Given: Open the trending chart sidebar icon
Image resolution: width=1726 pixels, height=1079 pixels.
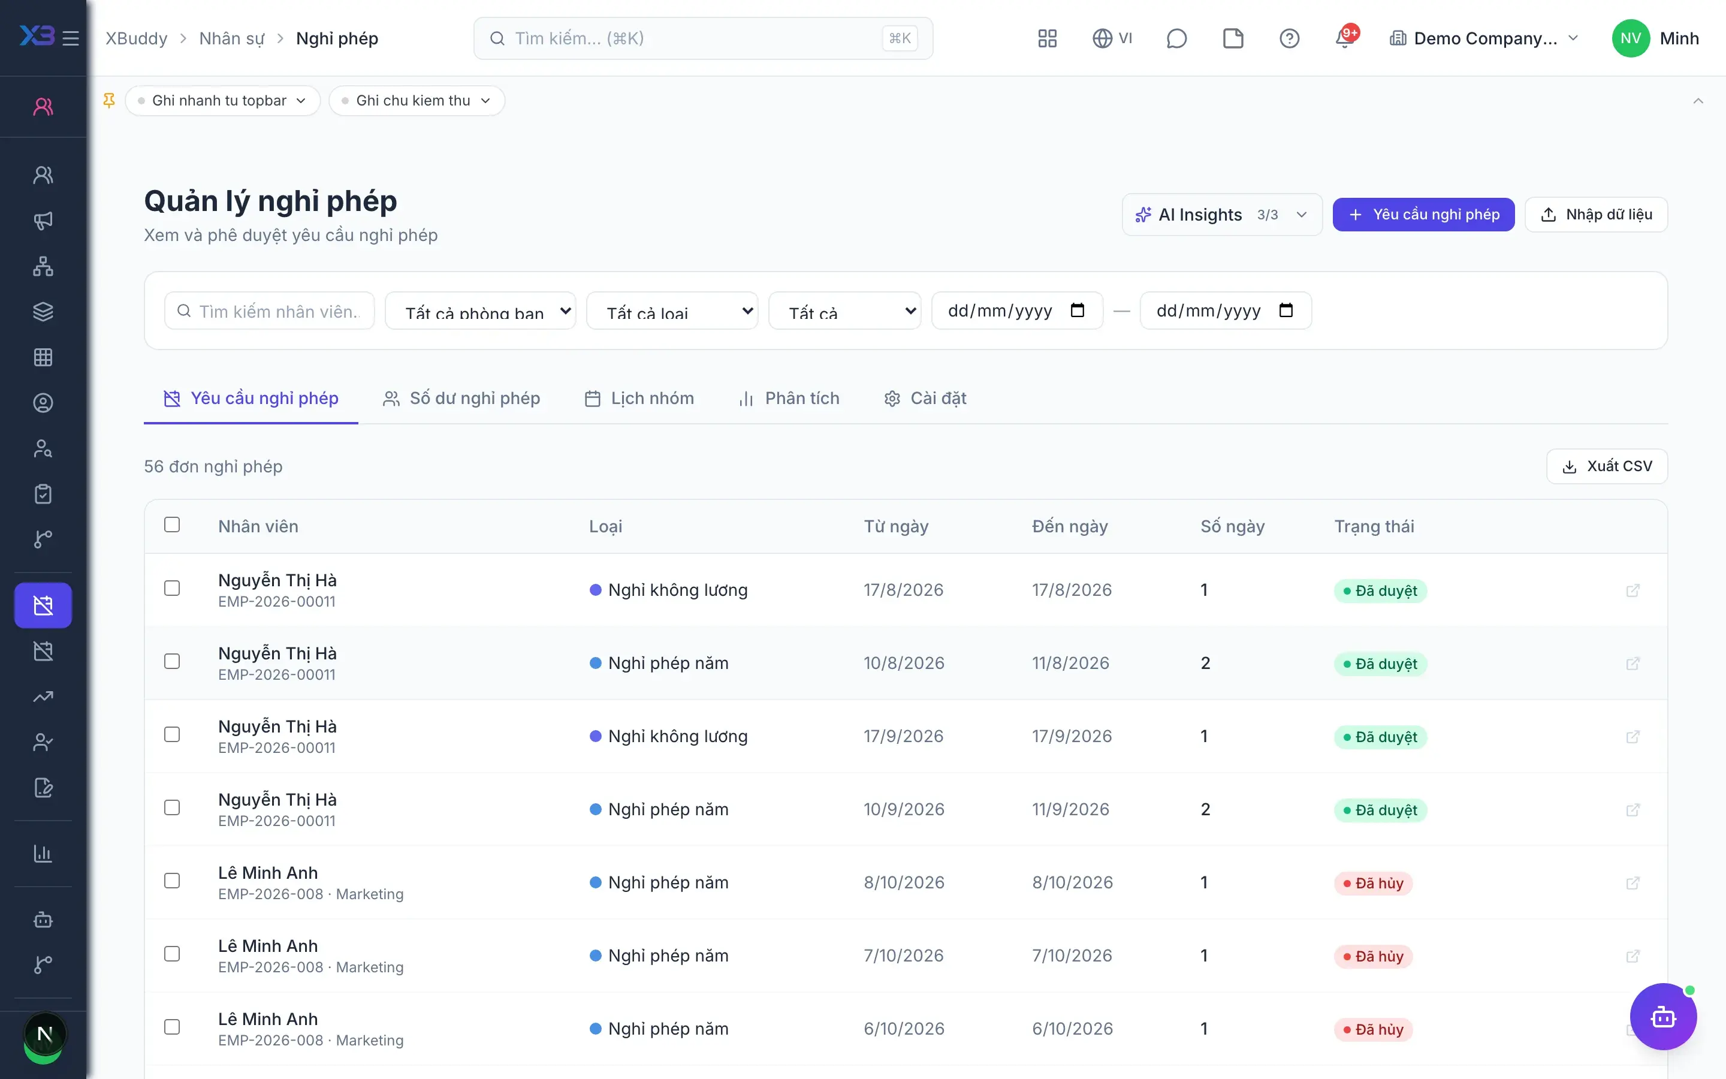Looking at the screenshot, I should pyautogui.click(x=43, y=697).
